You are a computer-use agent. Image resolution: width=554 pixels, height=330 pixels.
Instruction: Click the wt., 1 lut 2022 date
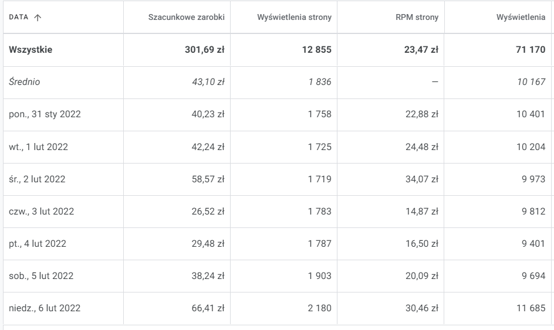click(x=38, y=147)
